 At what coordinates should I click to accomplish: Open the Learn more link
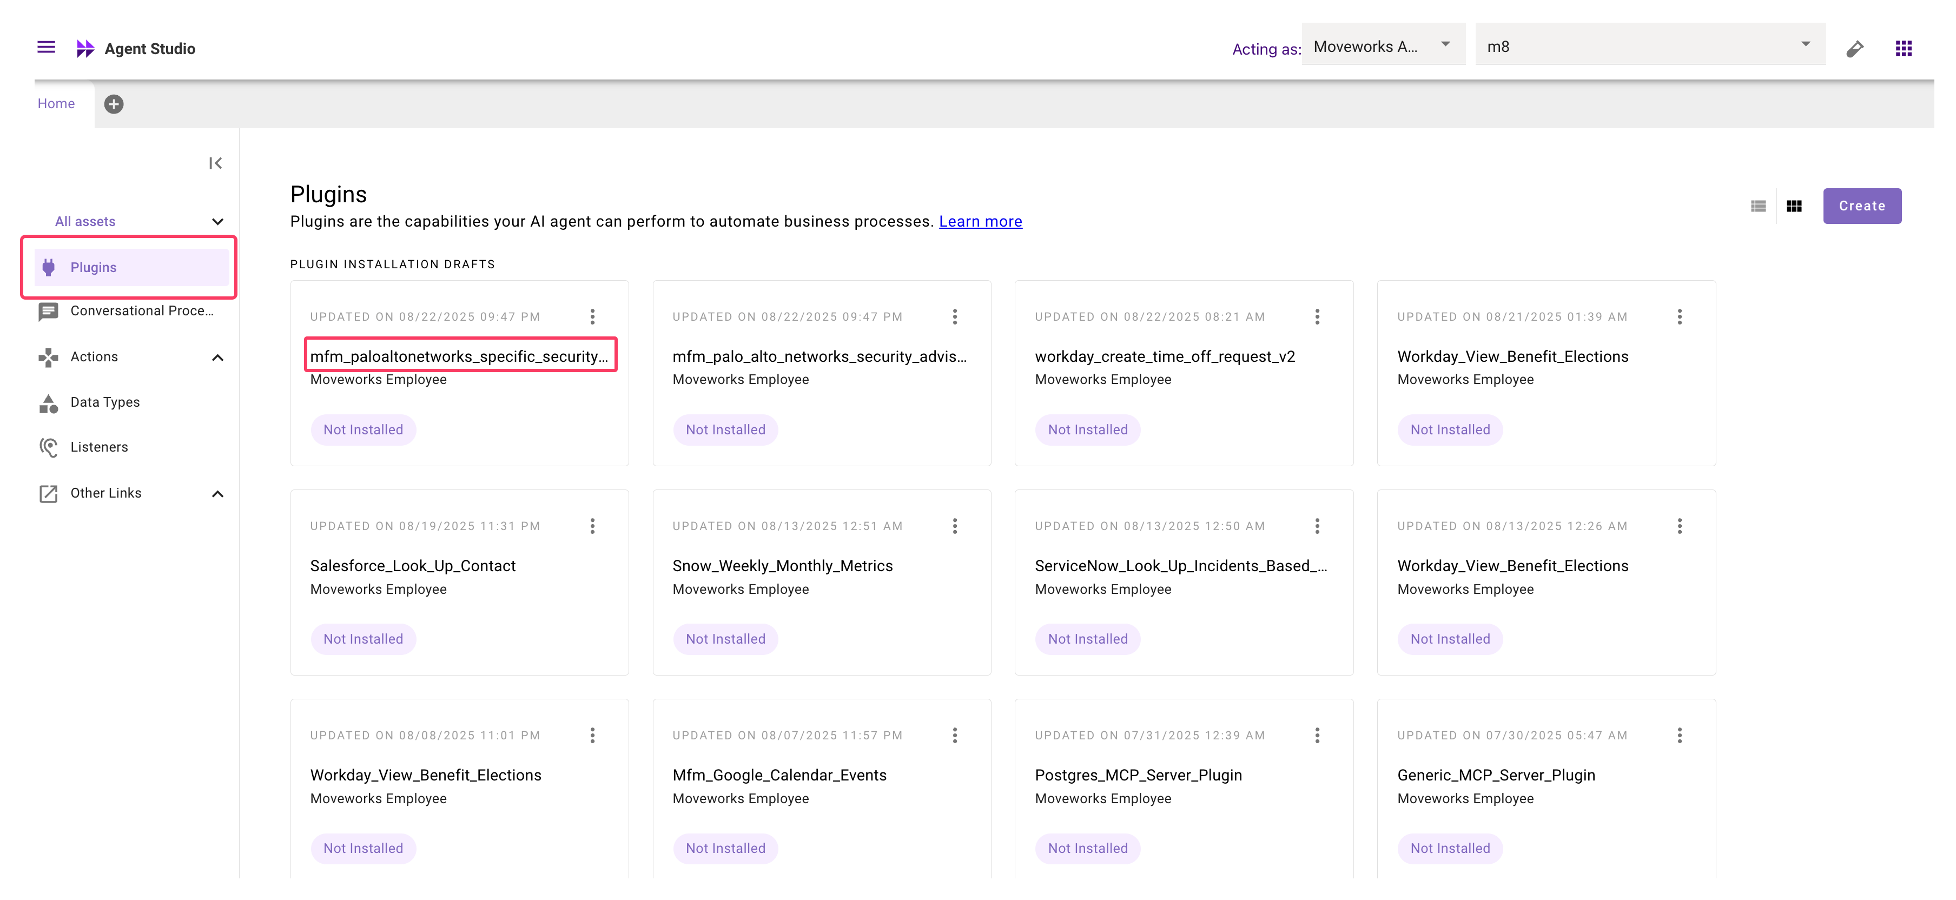pyautogui.click(x=980, y=221)
